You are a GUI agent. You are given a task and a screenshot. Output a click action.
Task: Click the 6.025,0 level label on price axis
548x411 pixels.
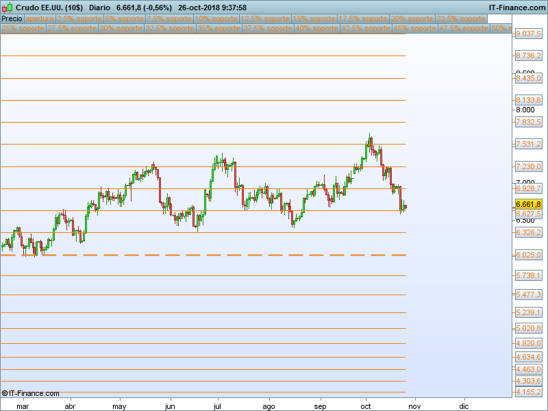(x=528, y=255)
